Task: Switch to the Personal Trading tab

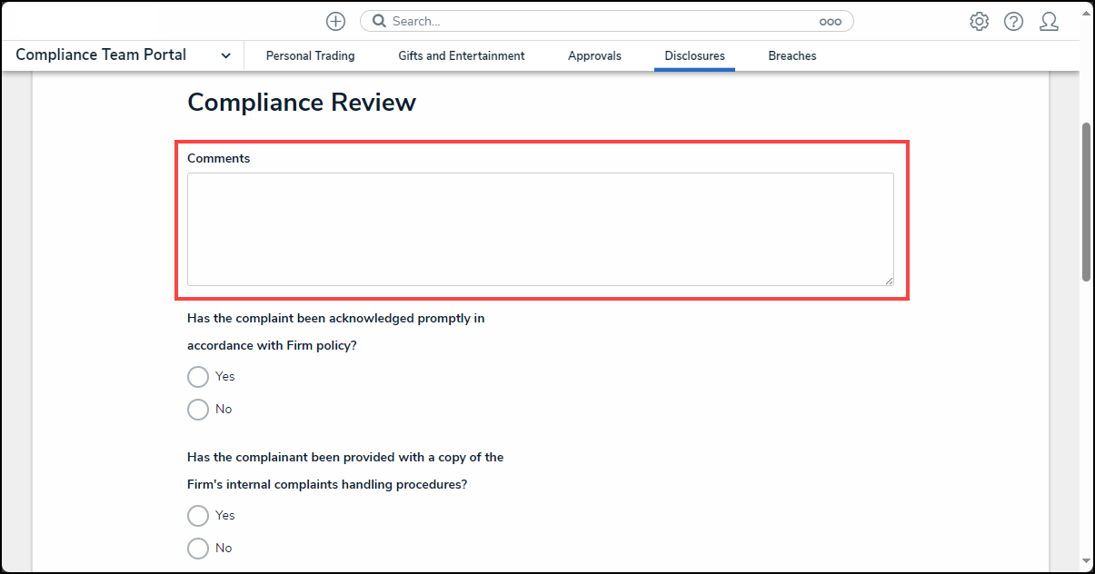Action: point(310,56)
